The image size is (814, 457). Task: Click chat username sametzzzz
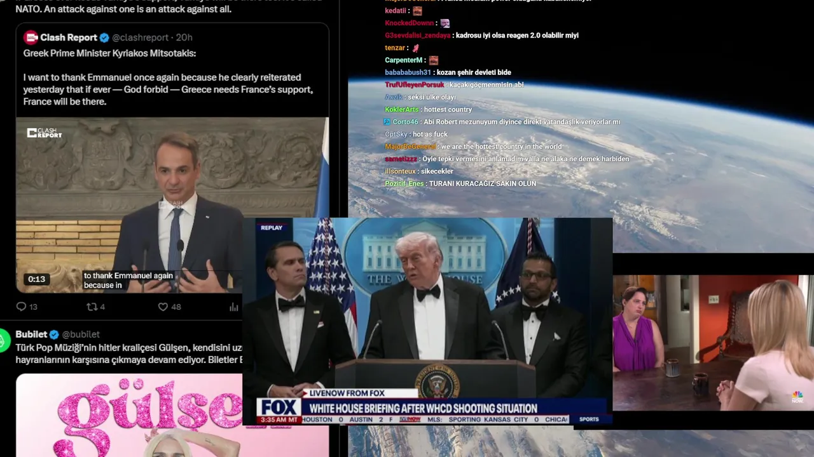point(401,159)
